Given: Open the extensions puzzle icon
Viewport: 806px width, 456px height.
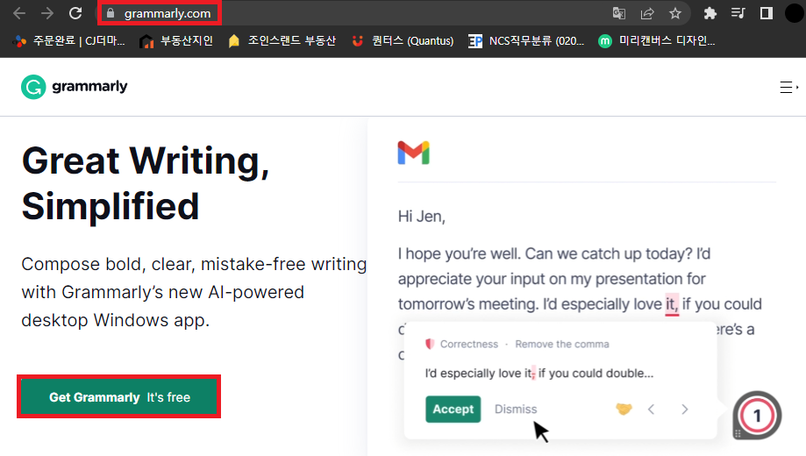Looking at the screenshot, I should (x=710, y=13).
